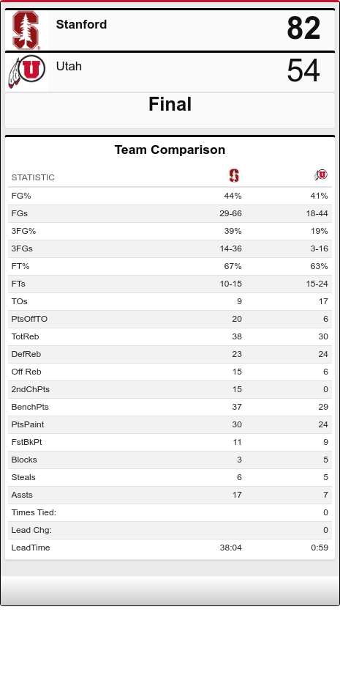Click the Assts row label
Screen dimensions: 340x700
click(x=22, y=495)
